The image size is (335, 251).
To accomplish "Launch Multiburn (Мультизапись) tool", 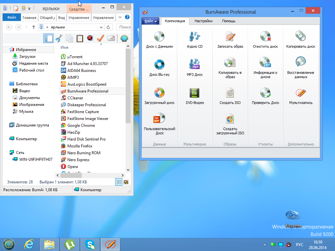I will coord(301,96).
